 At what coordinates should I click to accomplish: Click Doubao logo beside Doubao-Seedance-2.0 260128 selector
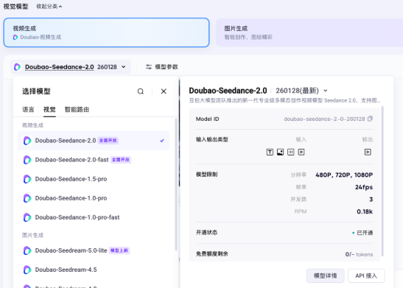(17, 67)
